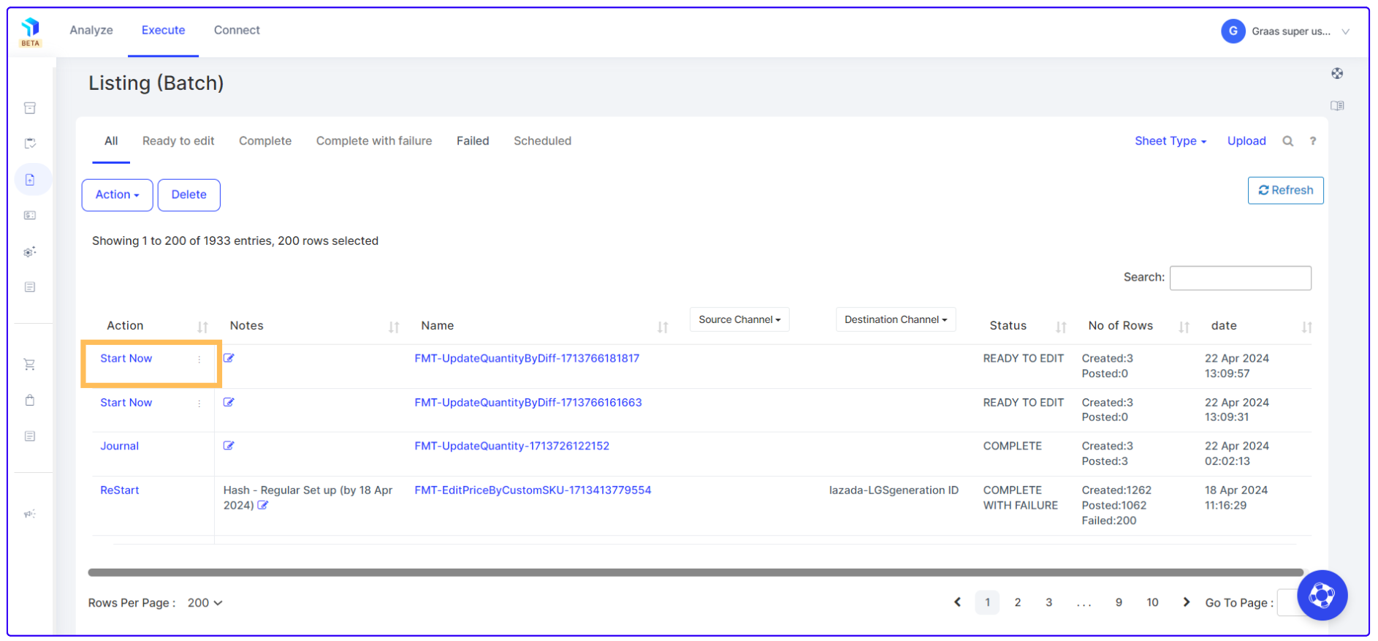This screenshot has width=1378, height=641.
Task: Sort by Status column
Action: click(x=1061, y=327)
